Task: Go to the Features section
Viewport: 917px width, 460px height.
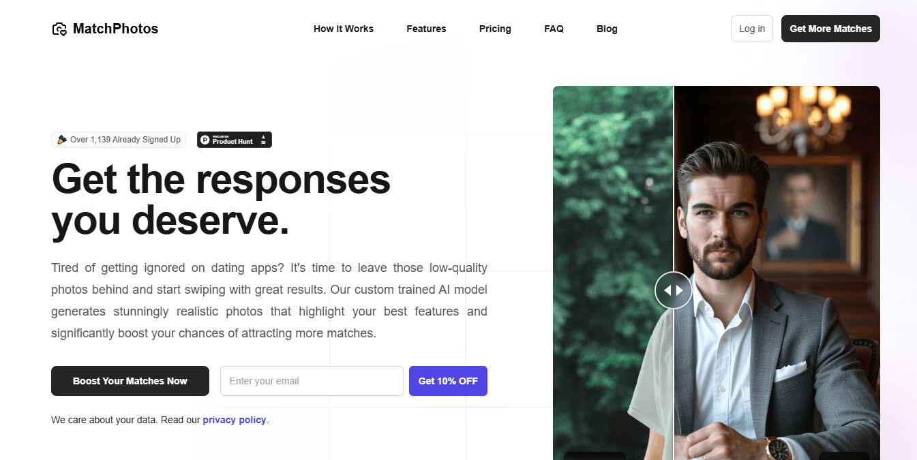Action: click(x=426, y=29)
